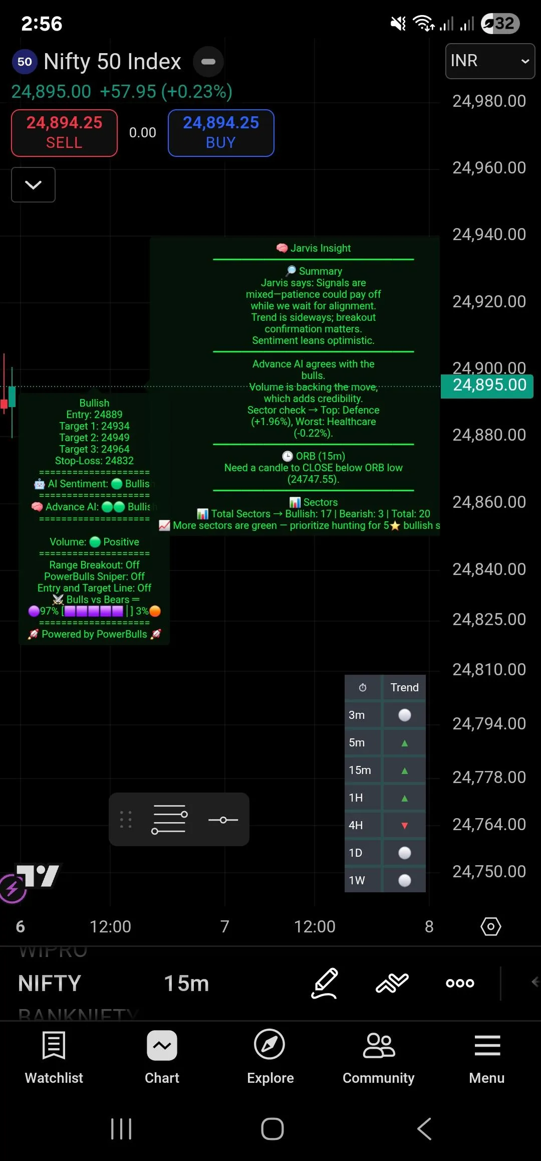Screen dimensions: 541x1161
Task: Tap the BUY 24,894.25 button
Action: pyautogui.click(x=221, y=133)
